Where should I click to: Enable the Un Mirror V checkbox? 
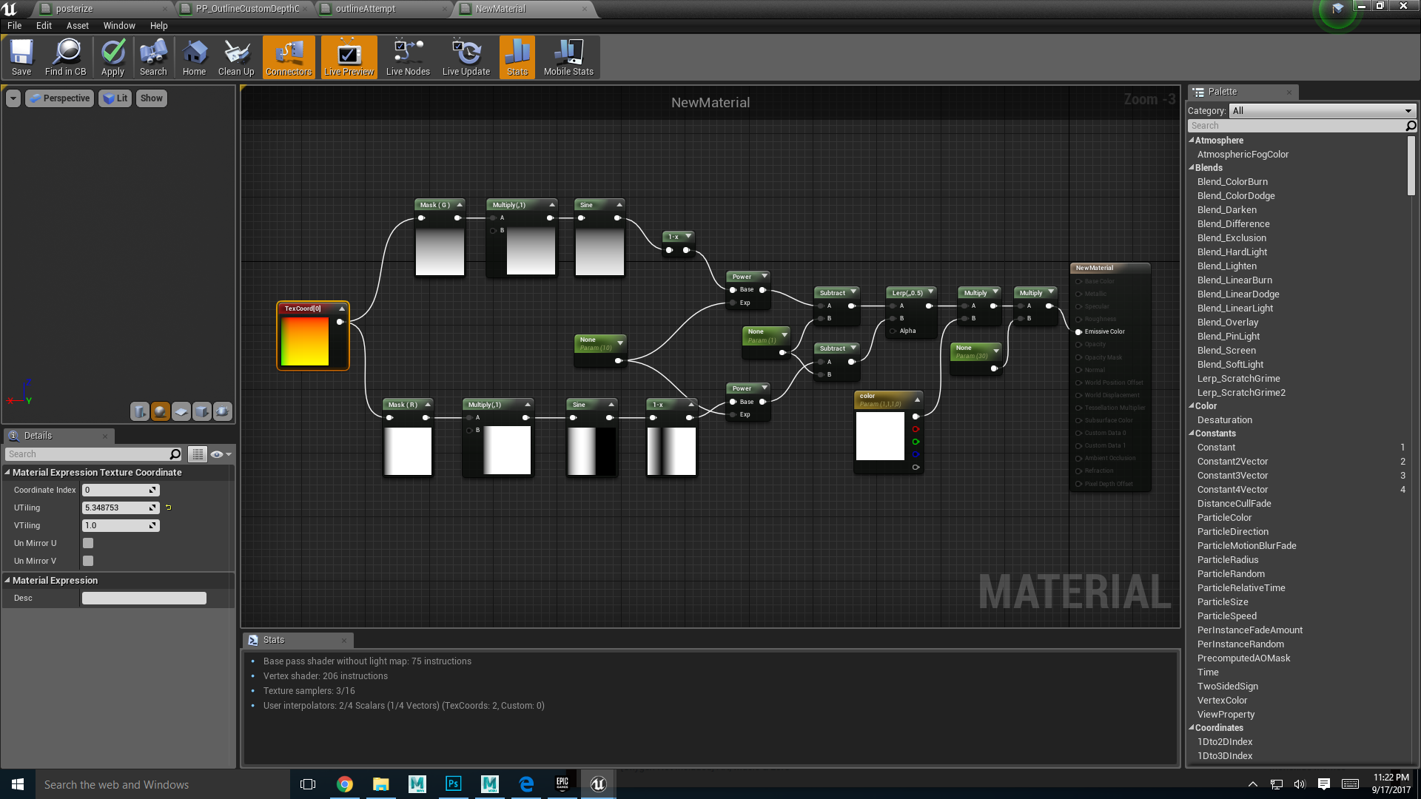coord(88,561)
